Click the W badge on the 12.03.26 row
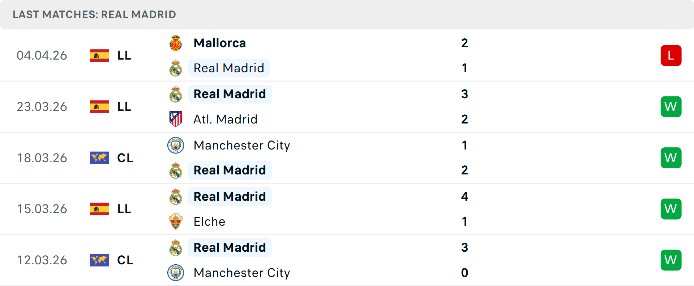Image resolution: width=694 pixels, height=286 pixels. pyautogui.click(x=671, y=260)
